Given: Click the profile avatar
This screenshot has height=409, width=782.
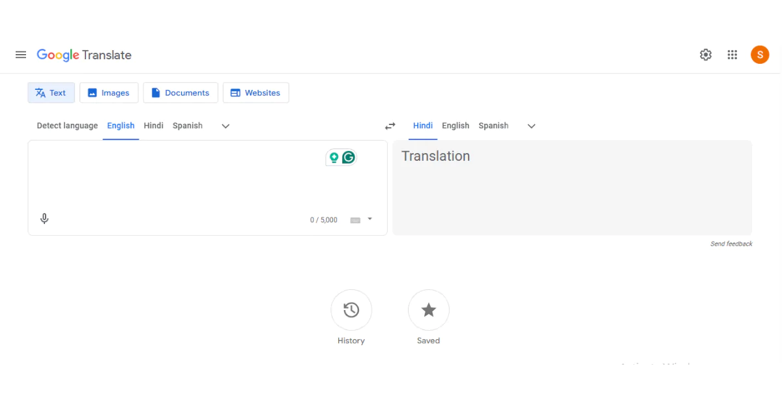Looking at the screenshot, I should tap(760, 55).
